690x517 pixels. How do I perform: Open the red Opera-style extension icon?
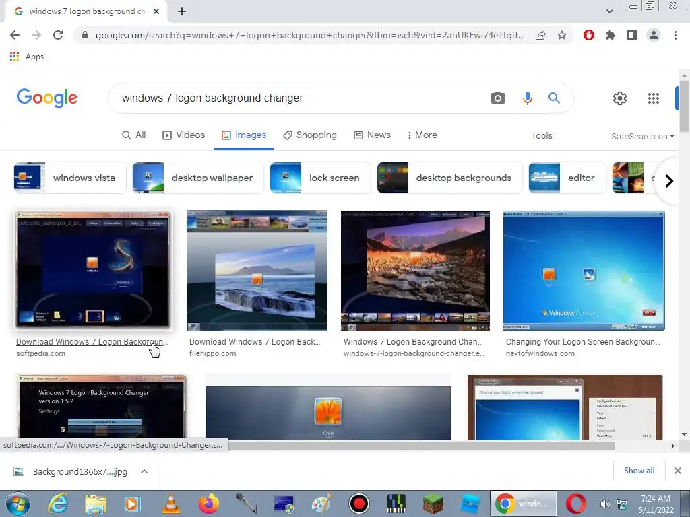point(589,35)
